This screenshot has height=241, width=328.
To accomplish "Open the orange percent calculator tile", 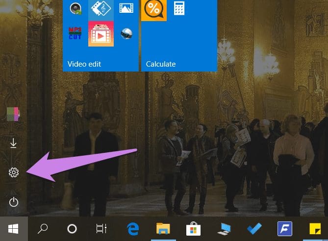I will click(154, 10).
